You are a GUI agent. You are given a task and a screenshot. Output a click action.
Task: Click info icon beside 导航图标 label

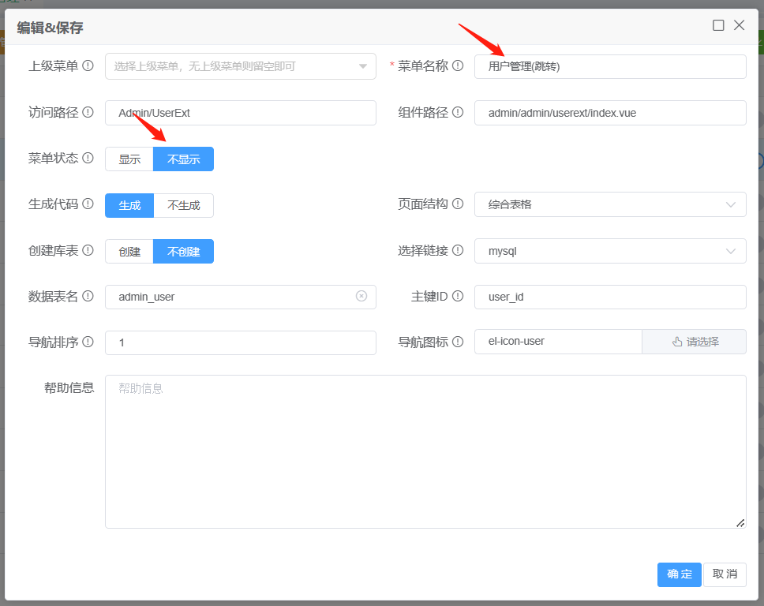click(x=458, y=342)
